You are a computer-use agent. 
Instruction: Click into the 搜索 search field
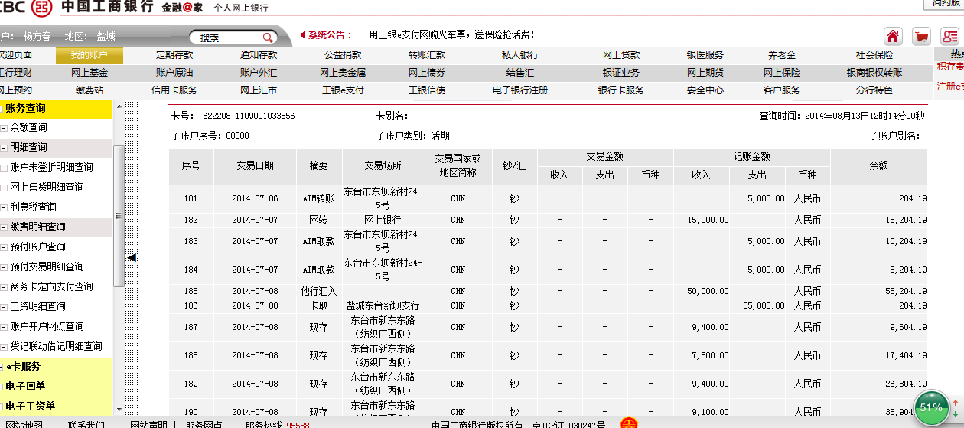(226, 38)
